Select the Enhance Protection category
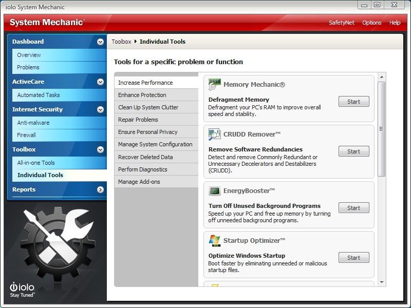 point(142,95)
